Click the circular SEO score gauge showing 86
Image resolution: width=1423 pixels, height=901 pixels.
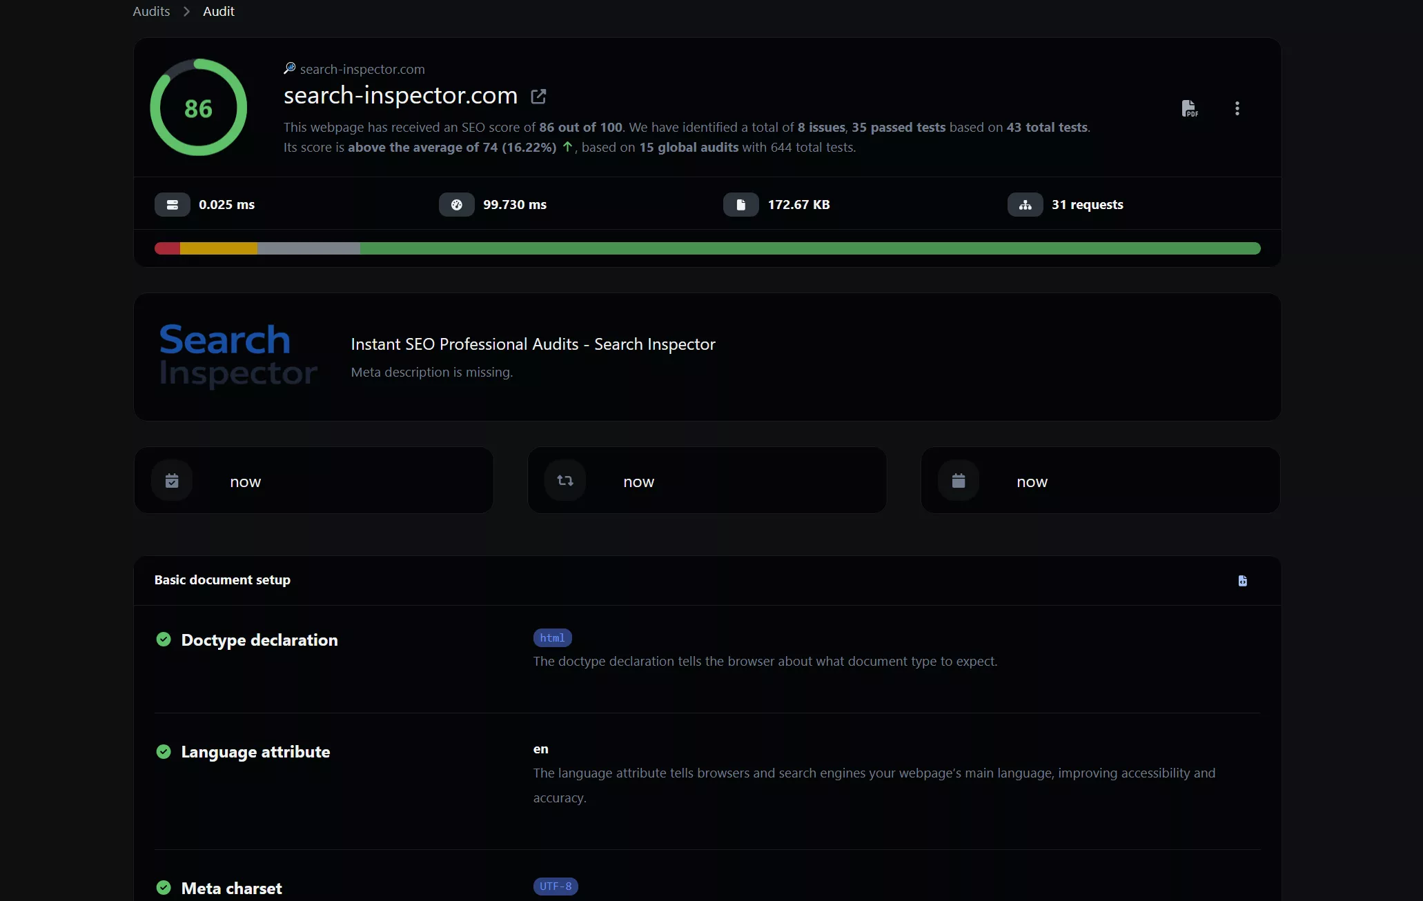pos(198,106)
